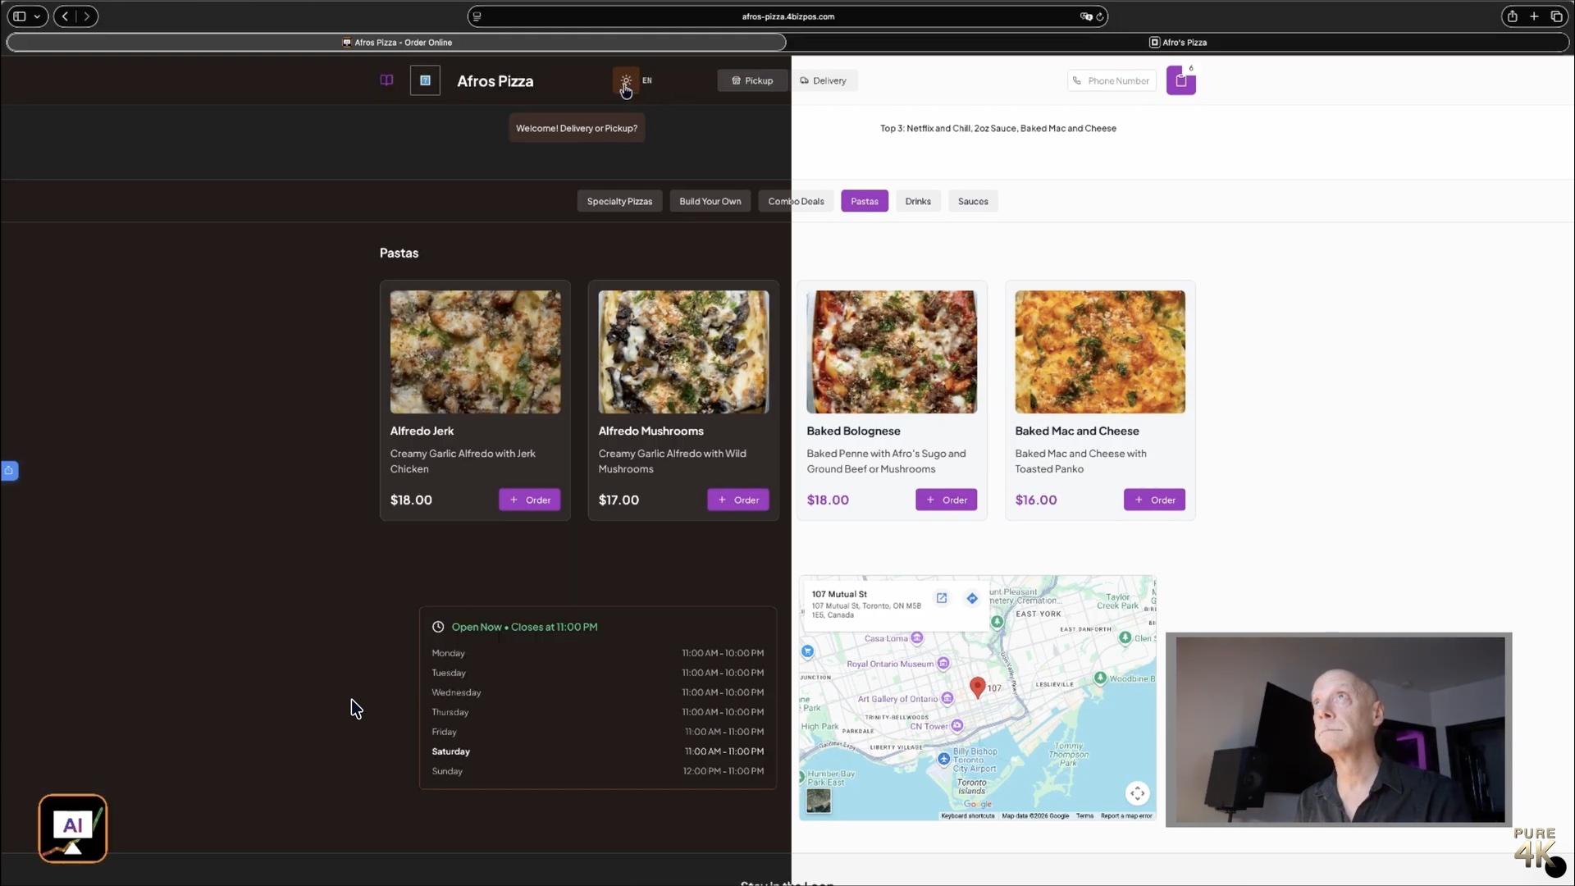Screen dimensions: 1575x886
Task: Open the menu book icon beside the logo
Action: [x=386, y=80]
